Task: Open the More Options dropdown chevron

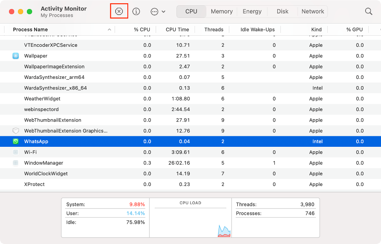Action: [162, 11]
